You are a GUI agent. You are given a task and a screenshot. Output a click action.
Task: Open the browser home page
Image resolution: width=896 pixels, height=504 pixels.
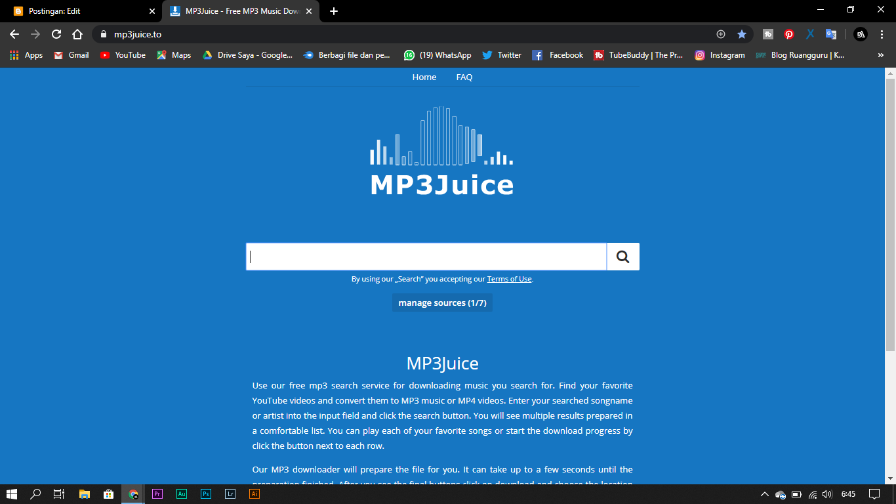pos(77,34)
